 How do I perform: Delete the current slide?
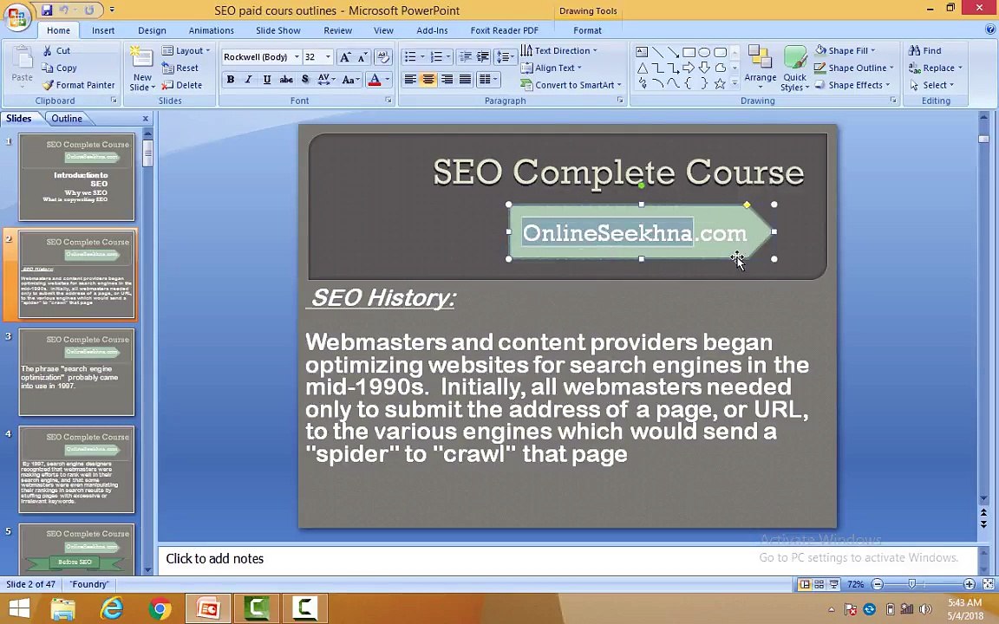click(x=181, y=85)
